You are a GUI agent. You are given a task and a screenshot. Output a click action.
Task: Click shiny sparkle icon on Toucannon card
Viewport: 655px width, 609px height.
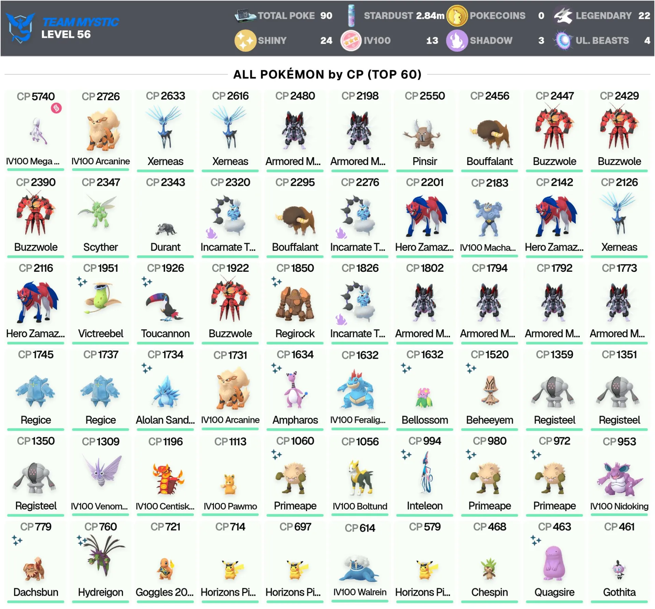pos(147,282)
